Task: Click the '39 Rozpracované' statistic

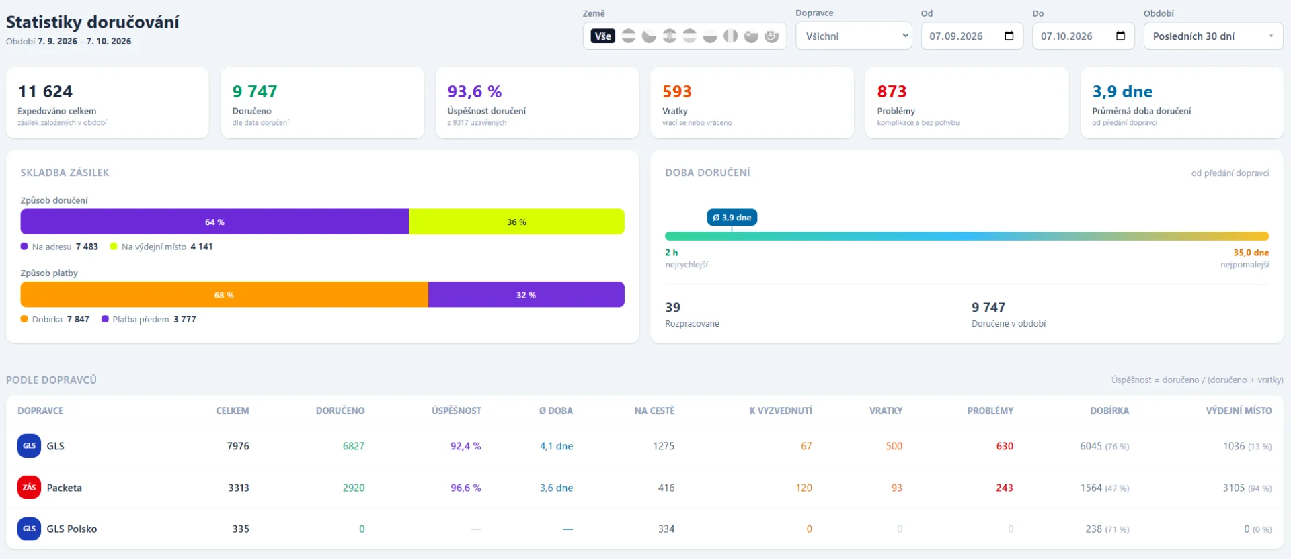Action: (x=692, y=314)
